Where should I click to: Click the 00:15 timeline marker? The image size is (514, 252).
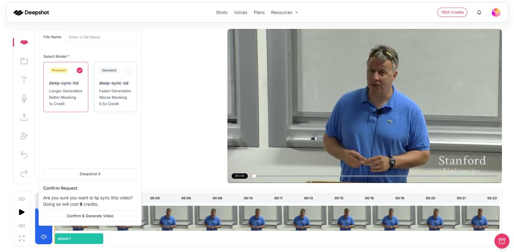[339, 198]
